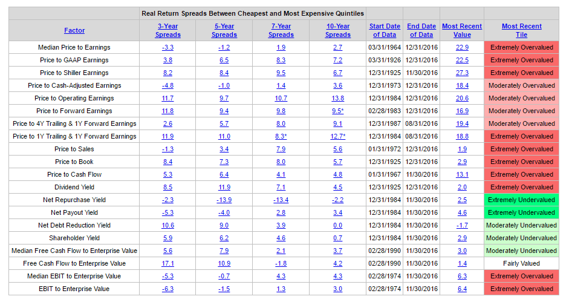Click Price to Shiller Earnings recent value 27.3
Image resolution: width=572 pixels, height=302 pixels.
(x=462, y=73)
